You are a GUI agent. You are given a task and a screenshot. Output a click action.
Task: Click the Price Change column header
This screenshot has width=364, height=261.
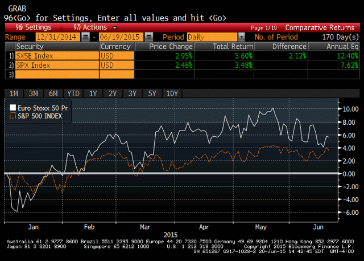(x=164, y=46)
